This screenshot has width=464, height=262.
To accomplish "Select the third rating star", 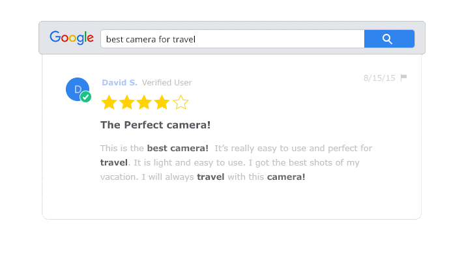I will tap(145, 102).
